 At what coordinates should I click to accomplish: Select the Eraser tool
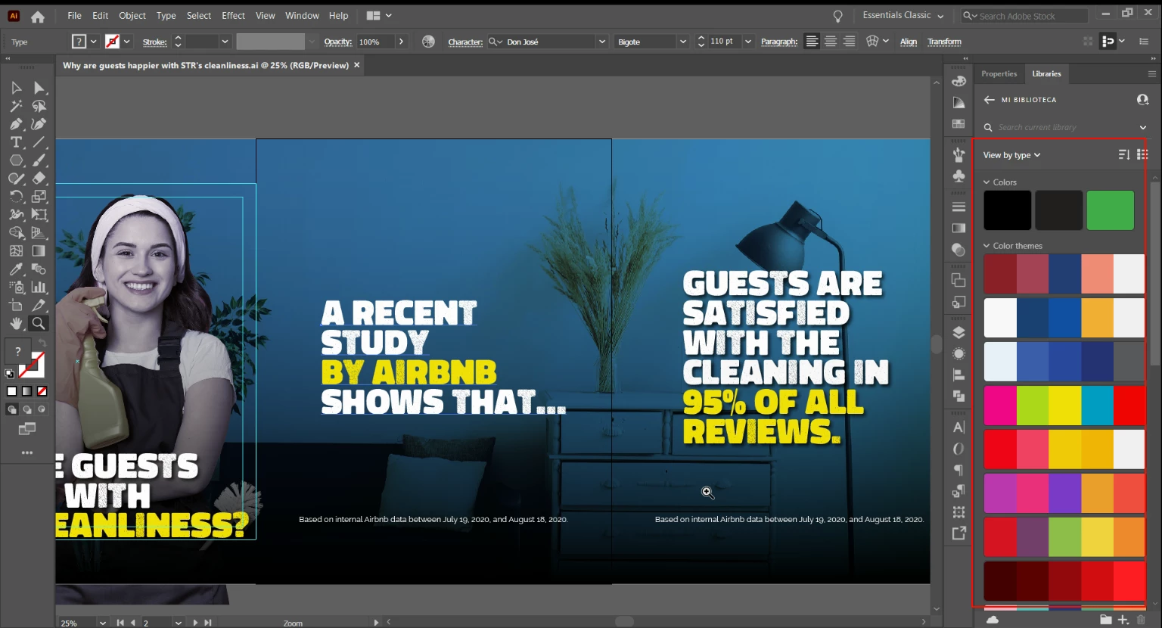coord(39,179)
